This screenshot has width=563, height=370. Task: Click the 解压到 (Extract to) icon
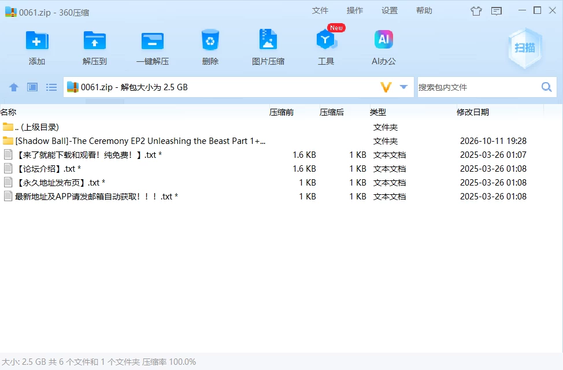tap(95, 40)
